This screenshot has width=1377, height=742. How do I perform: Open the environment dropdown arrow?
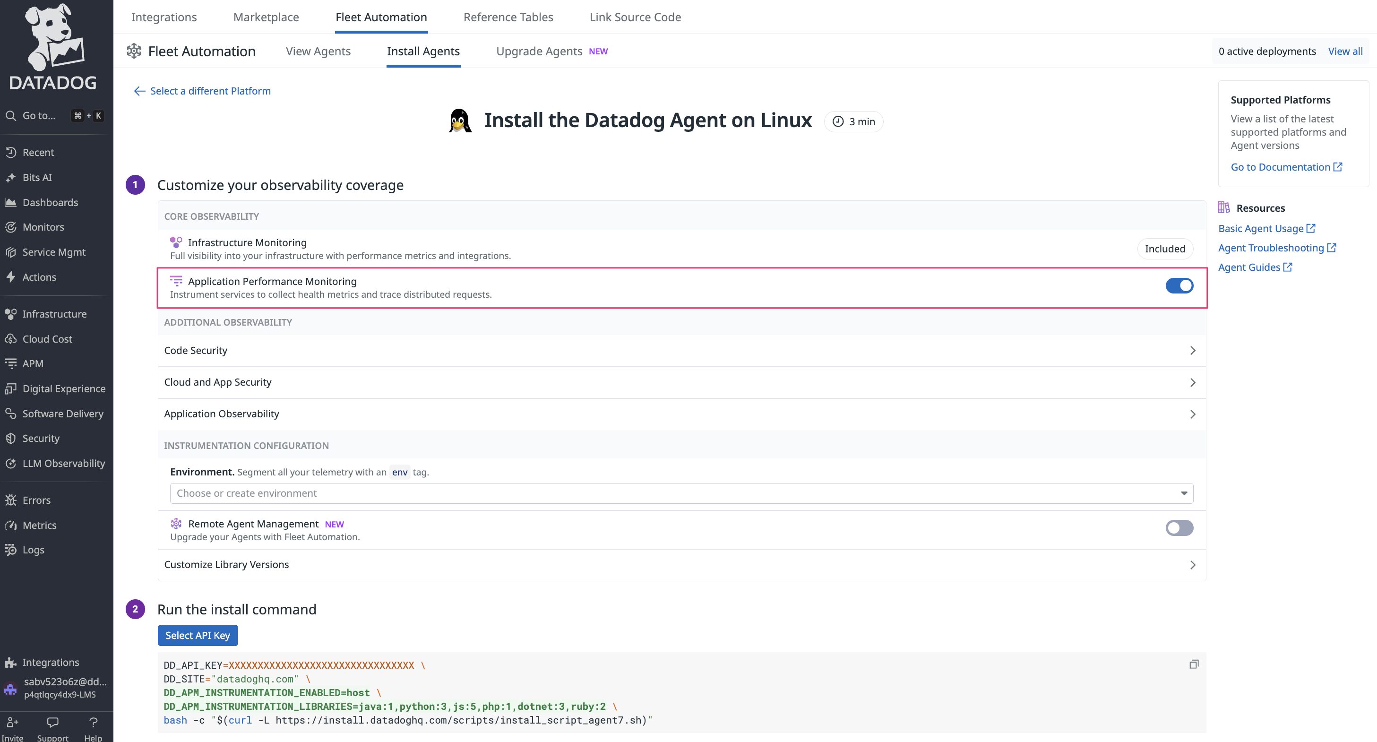[1184, 493]
